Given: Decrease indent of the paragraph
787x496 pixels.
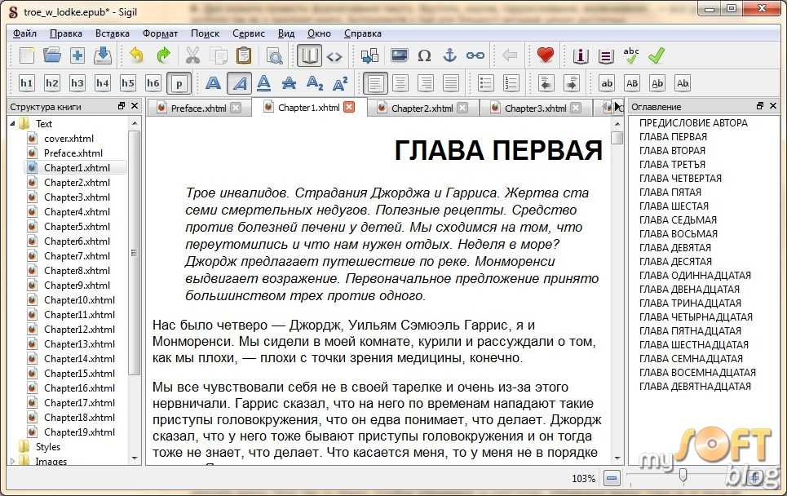Looking at the screenshot, I should click(546, 83).
